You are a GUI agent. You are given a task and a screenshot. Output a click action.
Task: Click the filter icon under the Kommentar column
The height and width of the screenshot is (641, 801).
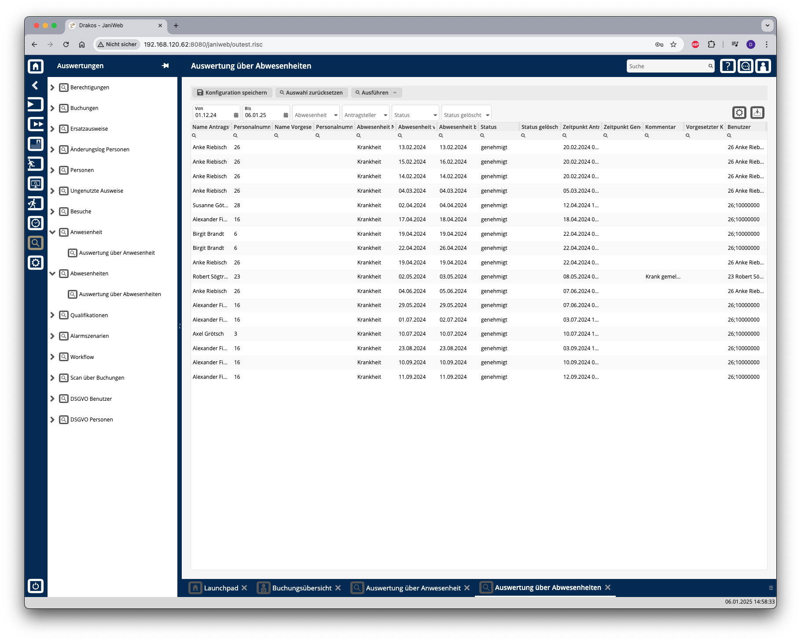pos(647,136)
